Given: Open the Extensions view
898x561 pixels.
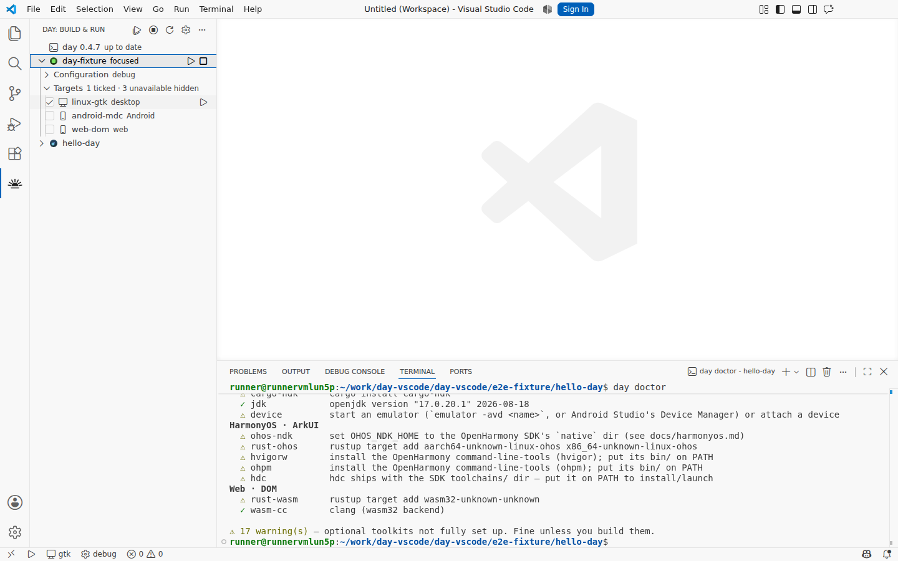Looking at the screenshot, I should (x=15, y=153).
